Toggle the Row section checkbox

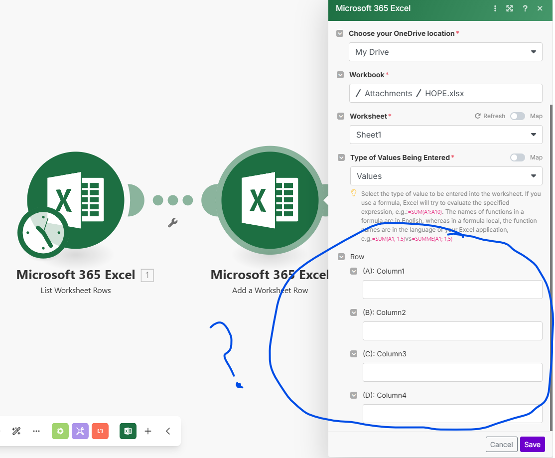341,257
